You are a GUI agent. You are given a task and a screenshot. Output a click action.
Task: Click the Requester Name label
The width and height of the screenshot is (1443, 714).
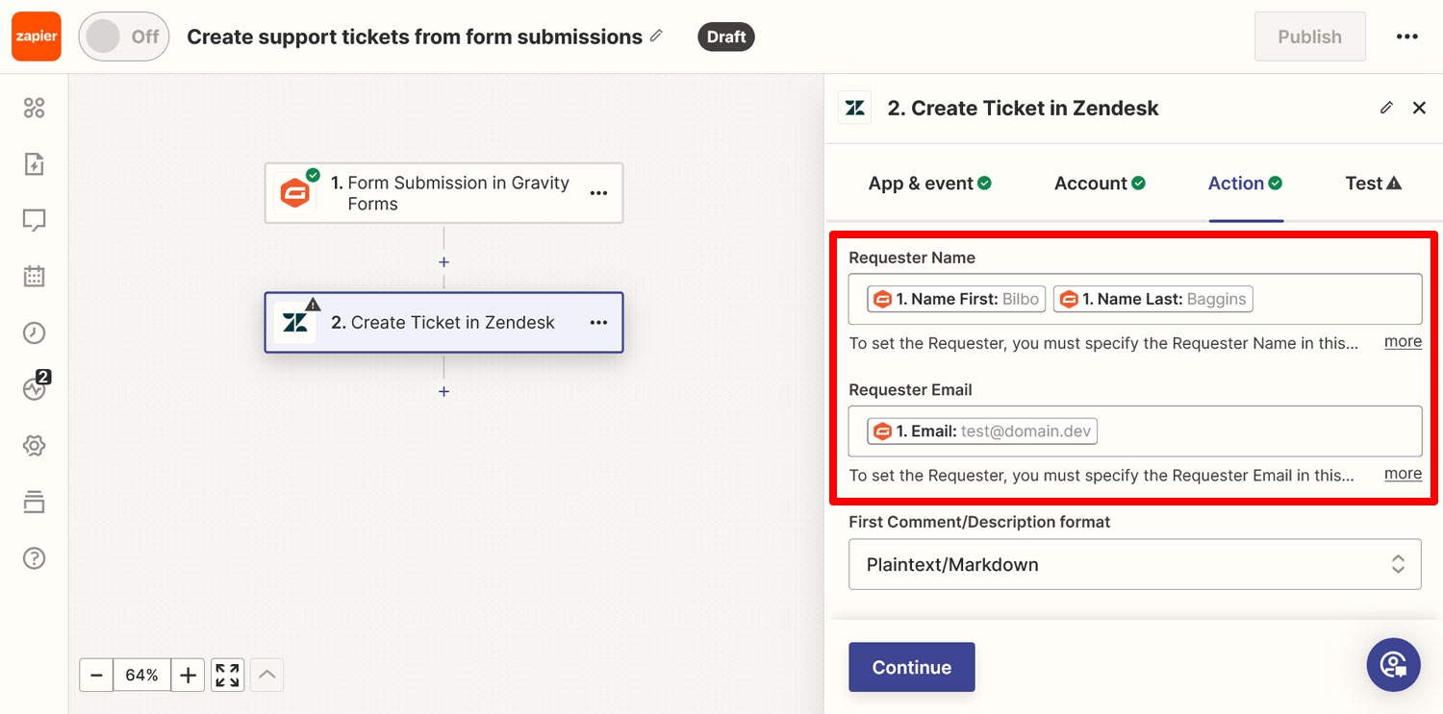[912, 258]
